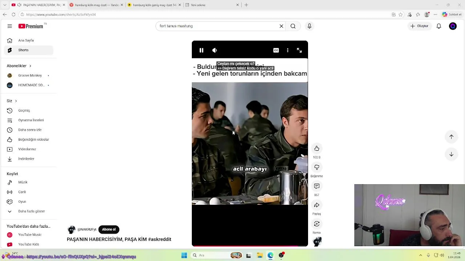Switch to hamburg köln maçı özet Yandex tab
Image resolution: width=465 pixels, height=261 pixels.
click(x=96, y=5)
